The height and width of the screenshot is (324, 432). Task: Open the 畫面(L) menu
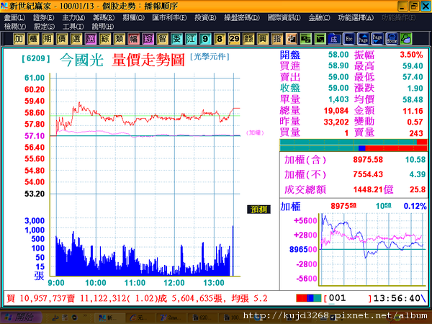[x=14, y=17]
